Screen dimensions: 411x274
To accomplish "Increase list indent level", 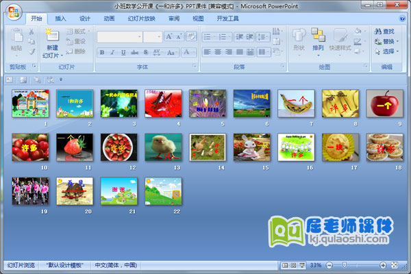I will [249, 37].
